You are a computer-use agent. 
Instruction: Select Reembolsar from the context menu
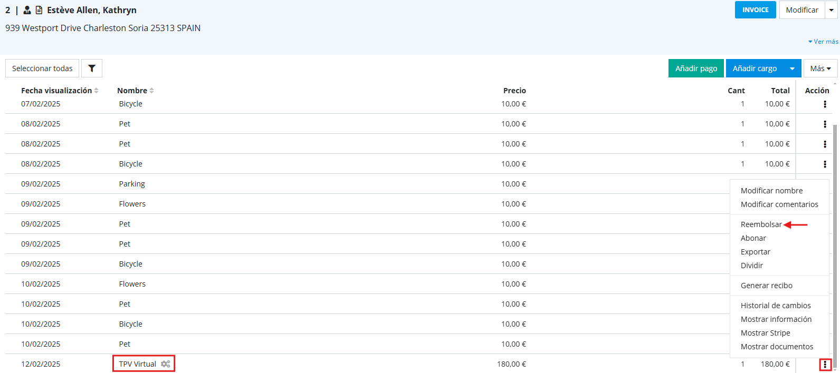(761, 224)
